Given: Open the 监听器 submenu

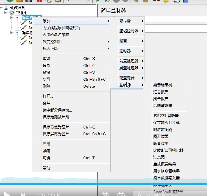Looking at the screenshot, I should tap(127, 85).
